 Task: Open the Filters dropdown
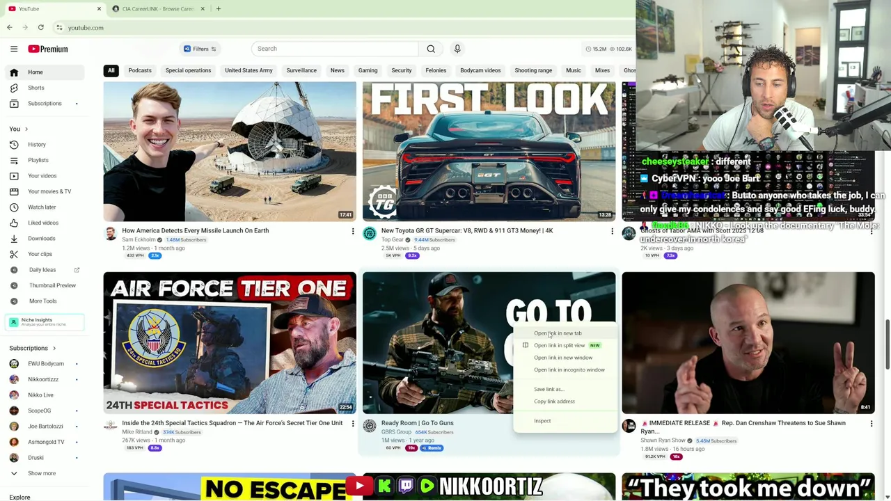pos(200,49)
